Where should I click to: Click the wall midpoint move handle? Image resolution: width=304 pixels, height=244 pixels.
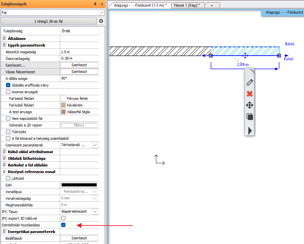pyautogui.click(x=245, y=56)
